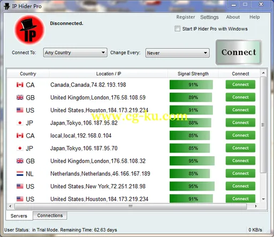Click the horizontal scrollbar left arrow
Viewport: 274px width, 237px height.
(10, 206)
